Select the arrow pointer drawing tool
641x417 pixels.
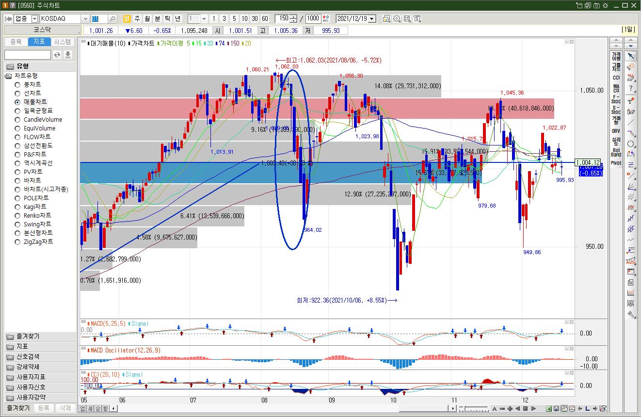pyautogui.click(x=630, y=56)
